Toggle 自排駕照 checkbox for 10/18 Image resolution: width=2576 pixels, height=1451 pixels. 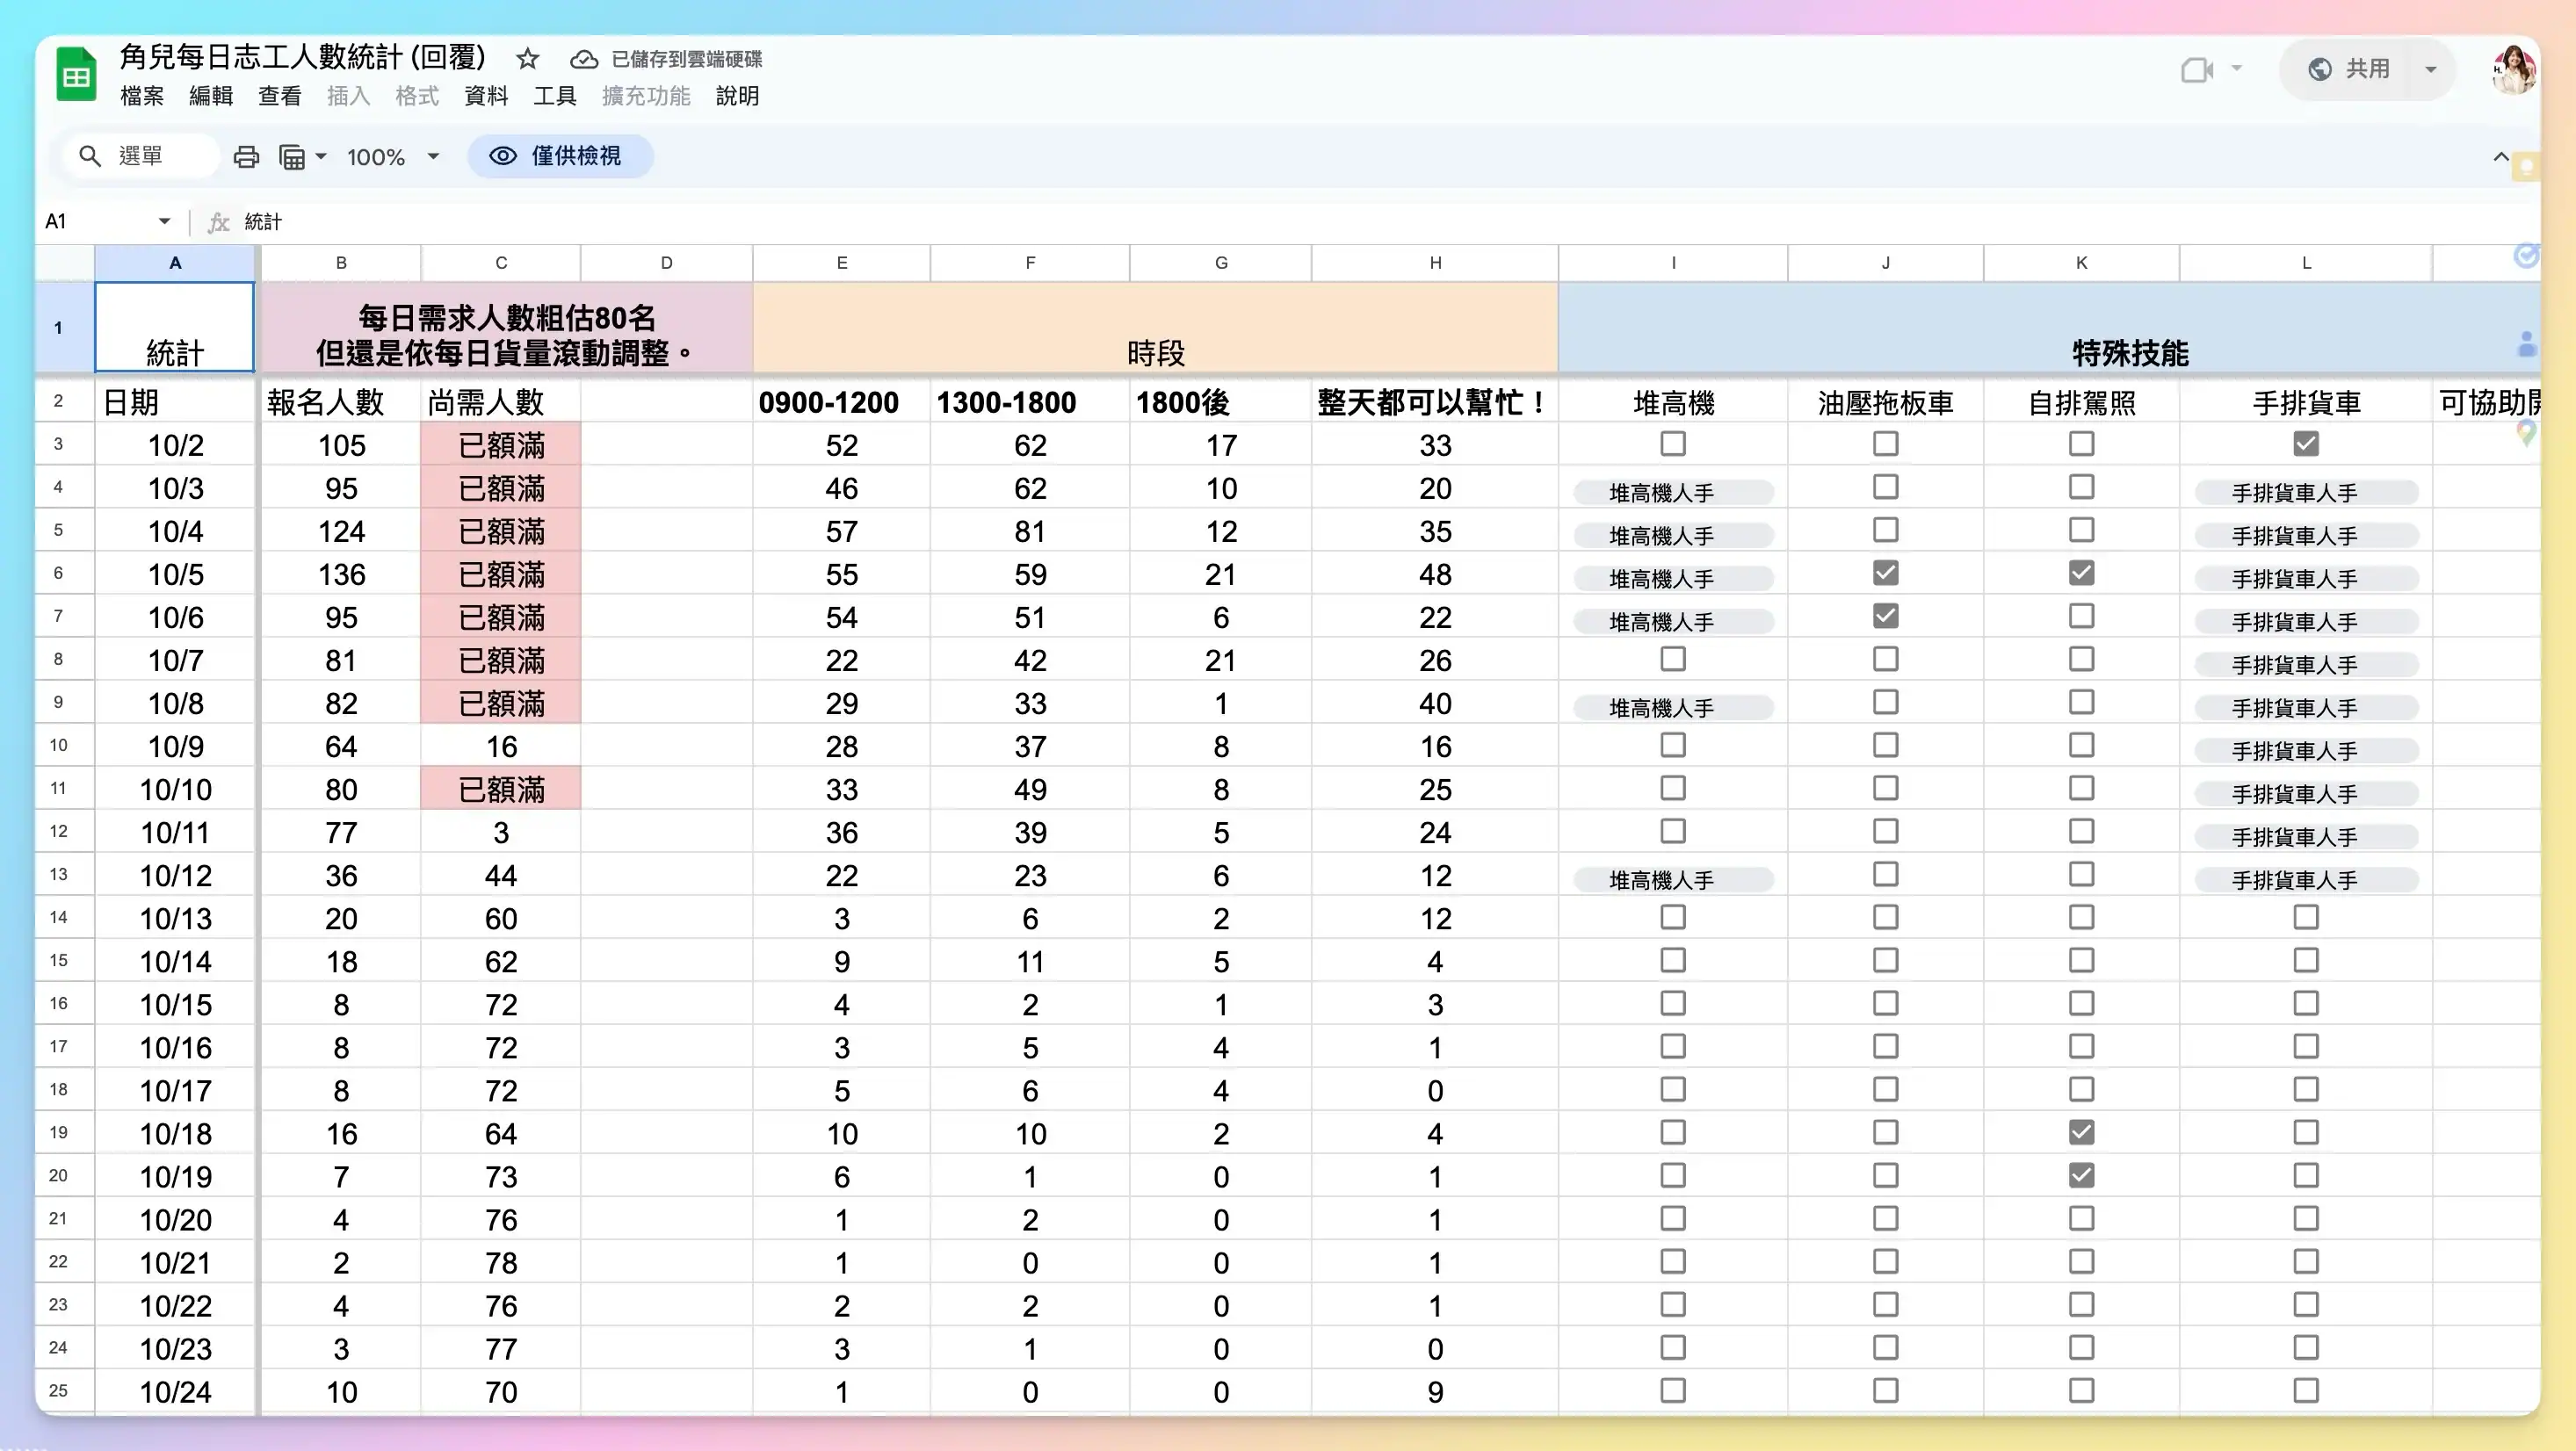pos(2081,1132)
